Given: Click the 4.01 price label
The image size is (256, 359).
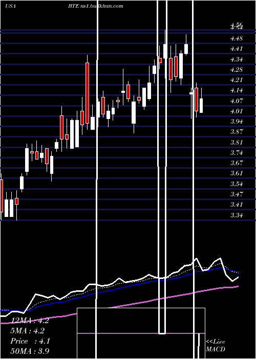Looking at the screenshot, I should pos(237,111).
